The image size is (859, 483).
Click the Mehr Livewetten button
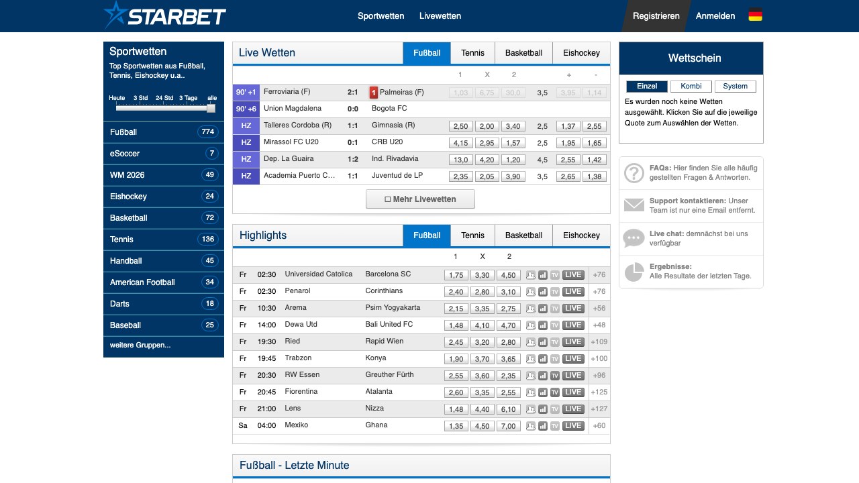point(420,199)
